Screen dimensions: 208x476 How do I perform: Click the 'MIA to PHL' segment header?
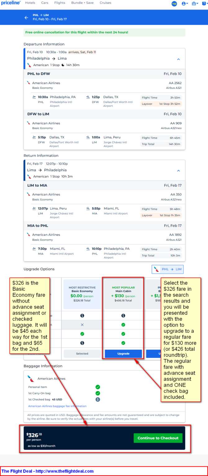pos(104,225)
